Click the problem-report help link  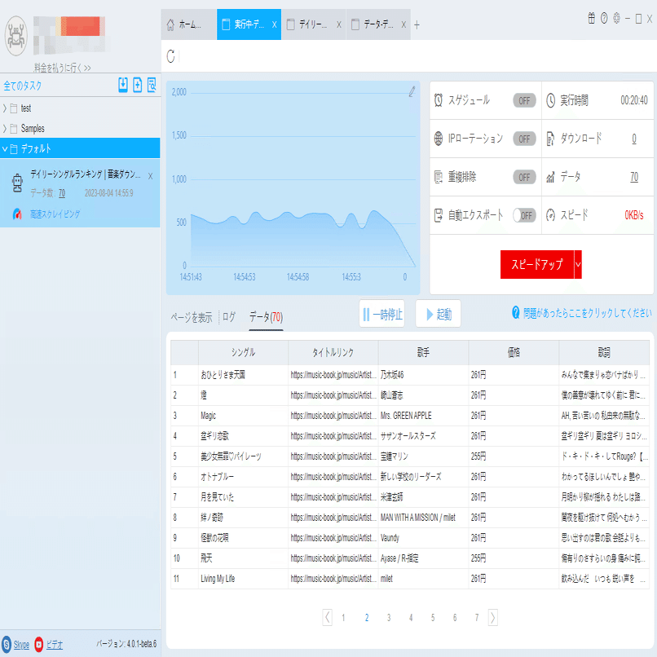pos(588,312)
